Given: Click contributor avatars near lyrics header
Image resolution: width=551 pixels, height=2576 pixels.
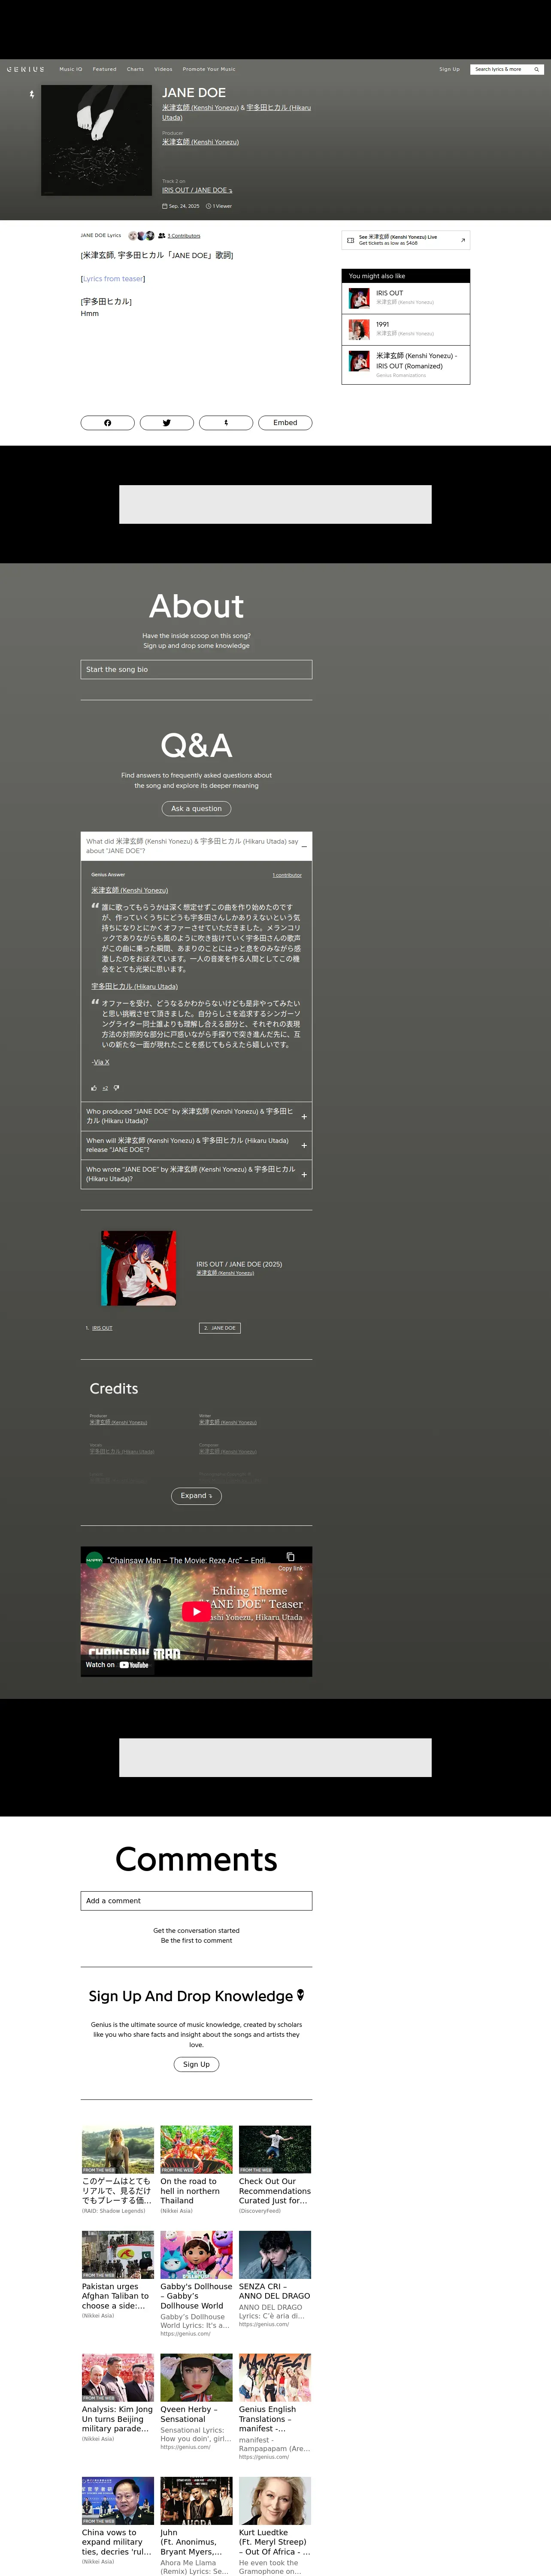Looking at the screenshot, I should pos(141,236).
